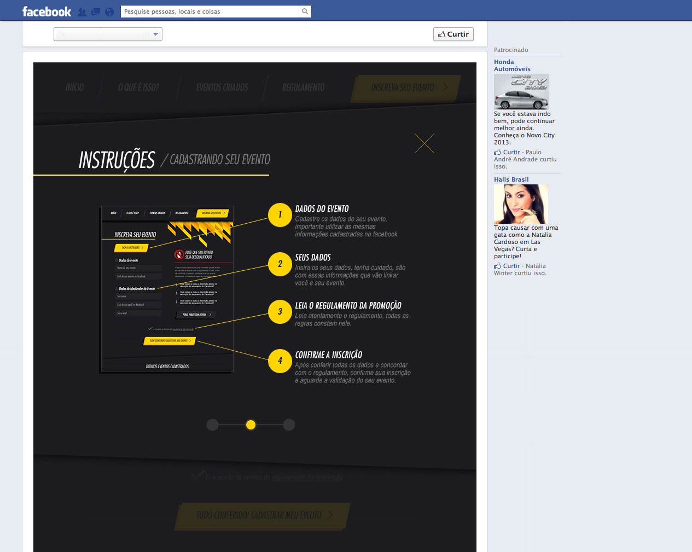This screenshot has height=552, width=692.
Task: Click the search magnifier button
Action: (305, 11)
